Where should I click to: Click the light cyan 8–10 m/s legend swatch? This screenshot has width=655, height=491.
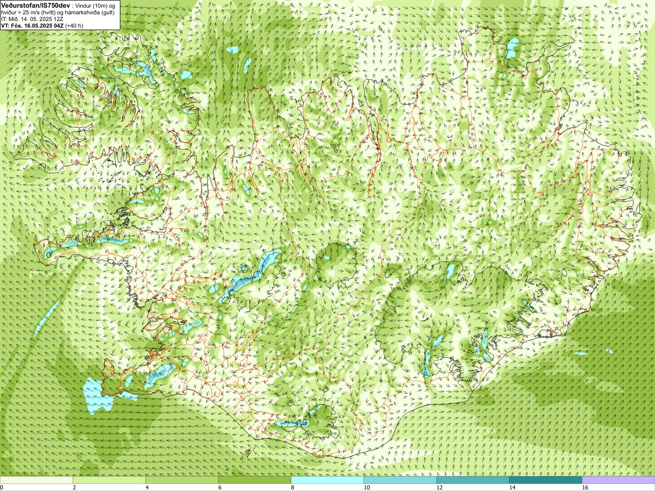click(327, 480)
